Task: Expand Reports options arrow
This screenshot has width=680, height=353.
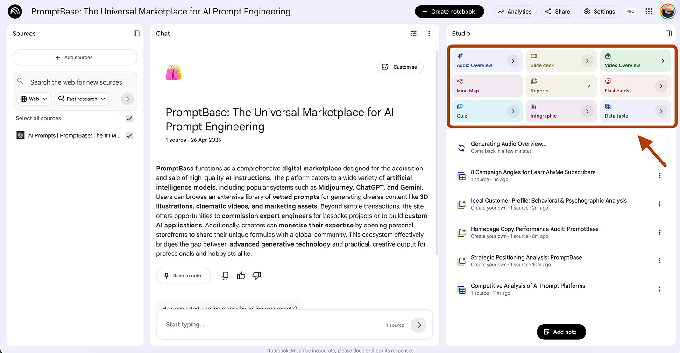Action: (588, 86)
